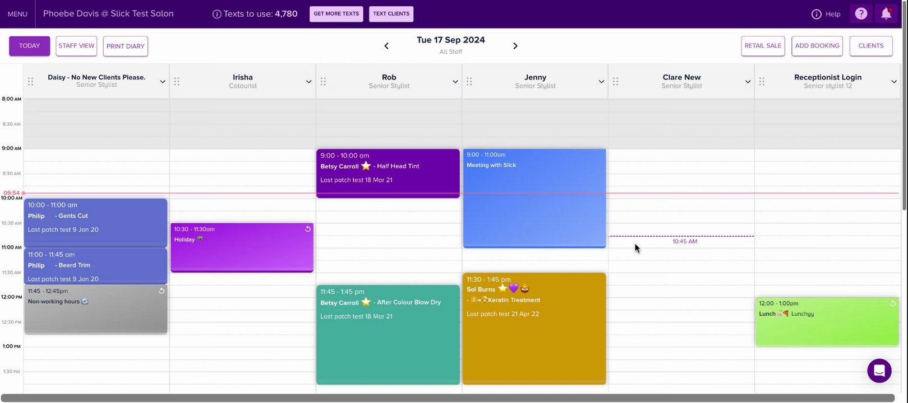Click the Help link
Viewport: 908px width, 403px height.
coord(833,14)
